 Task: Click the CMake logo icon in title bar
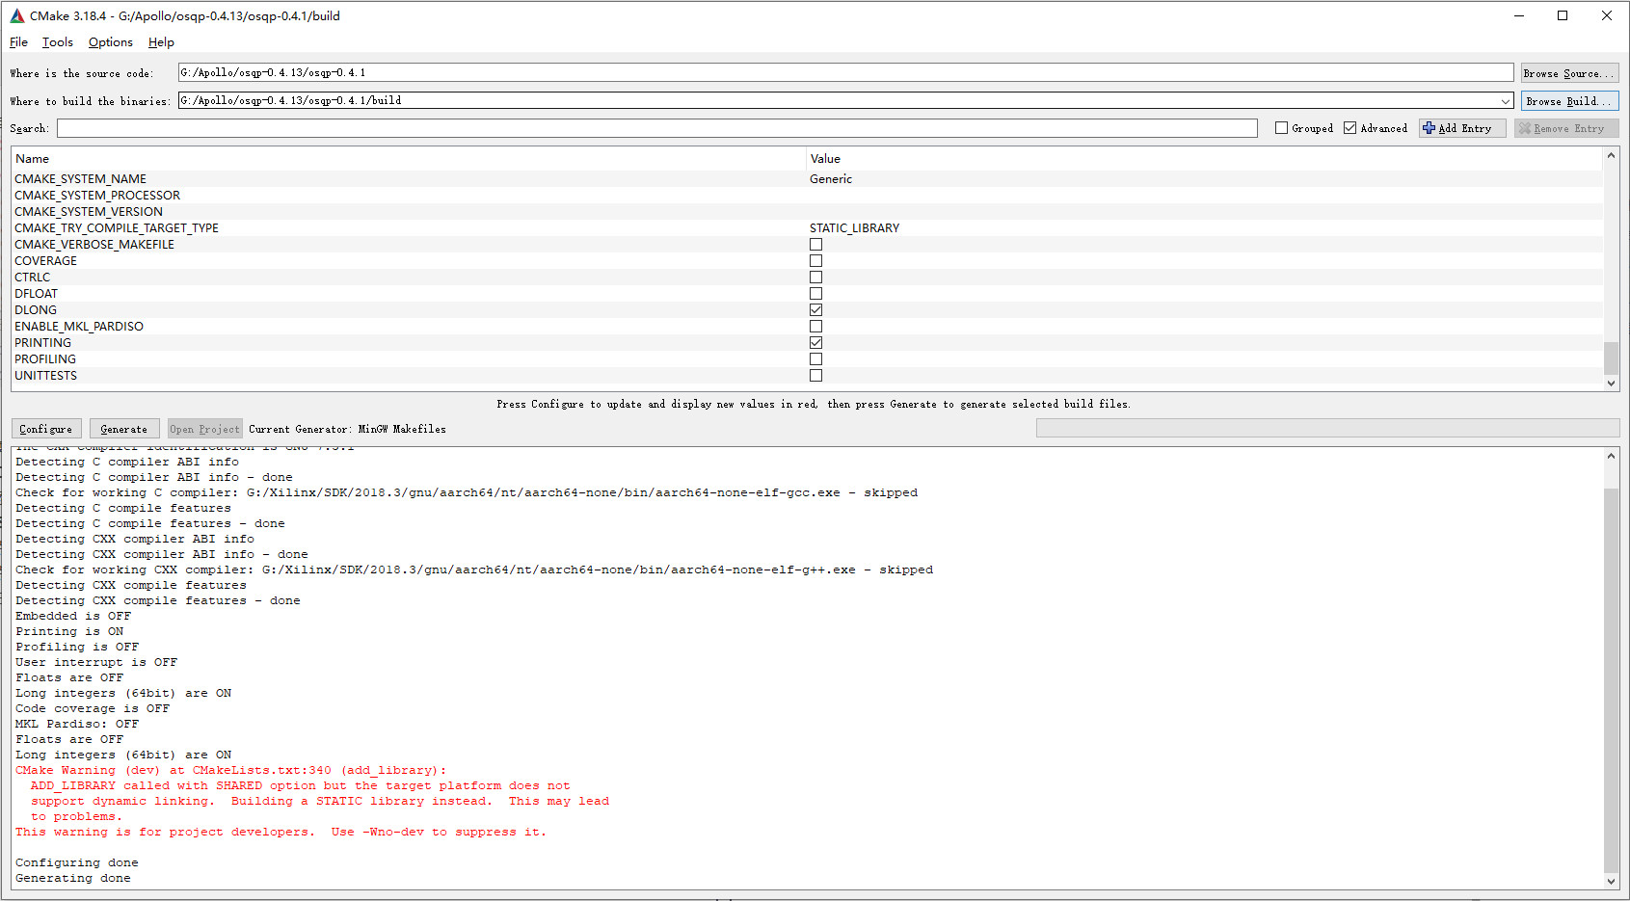pyautogui.click(x=17, y=15)
